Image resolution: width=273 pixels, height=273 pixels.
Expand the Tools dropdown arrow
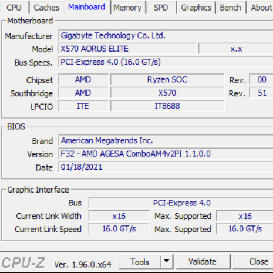click(x=167, y=262)
